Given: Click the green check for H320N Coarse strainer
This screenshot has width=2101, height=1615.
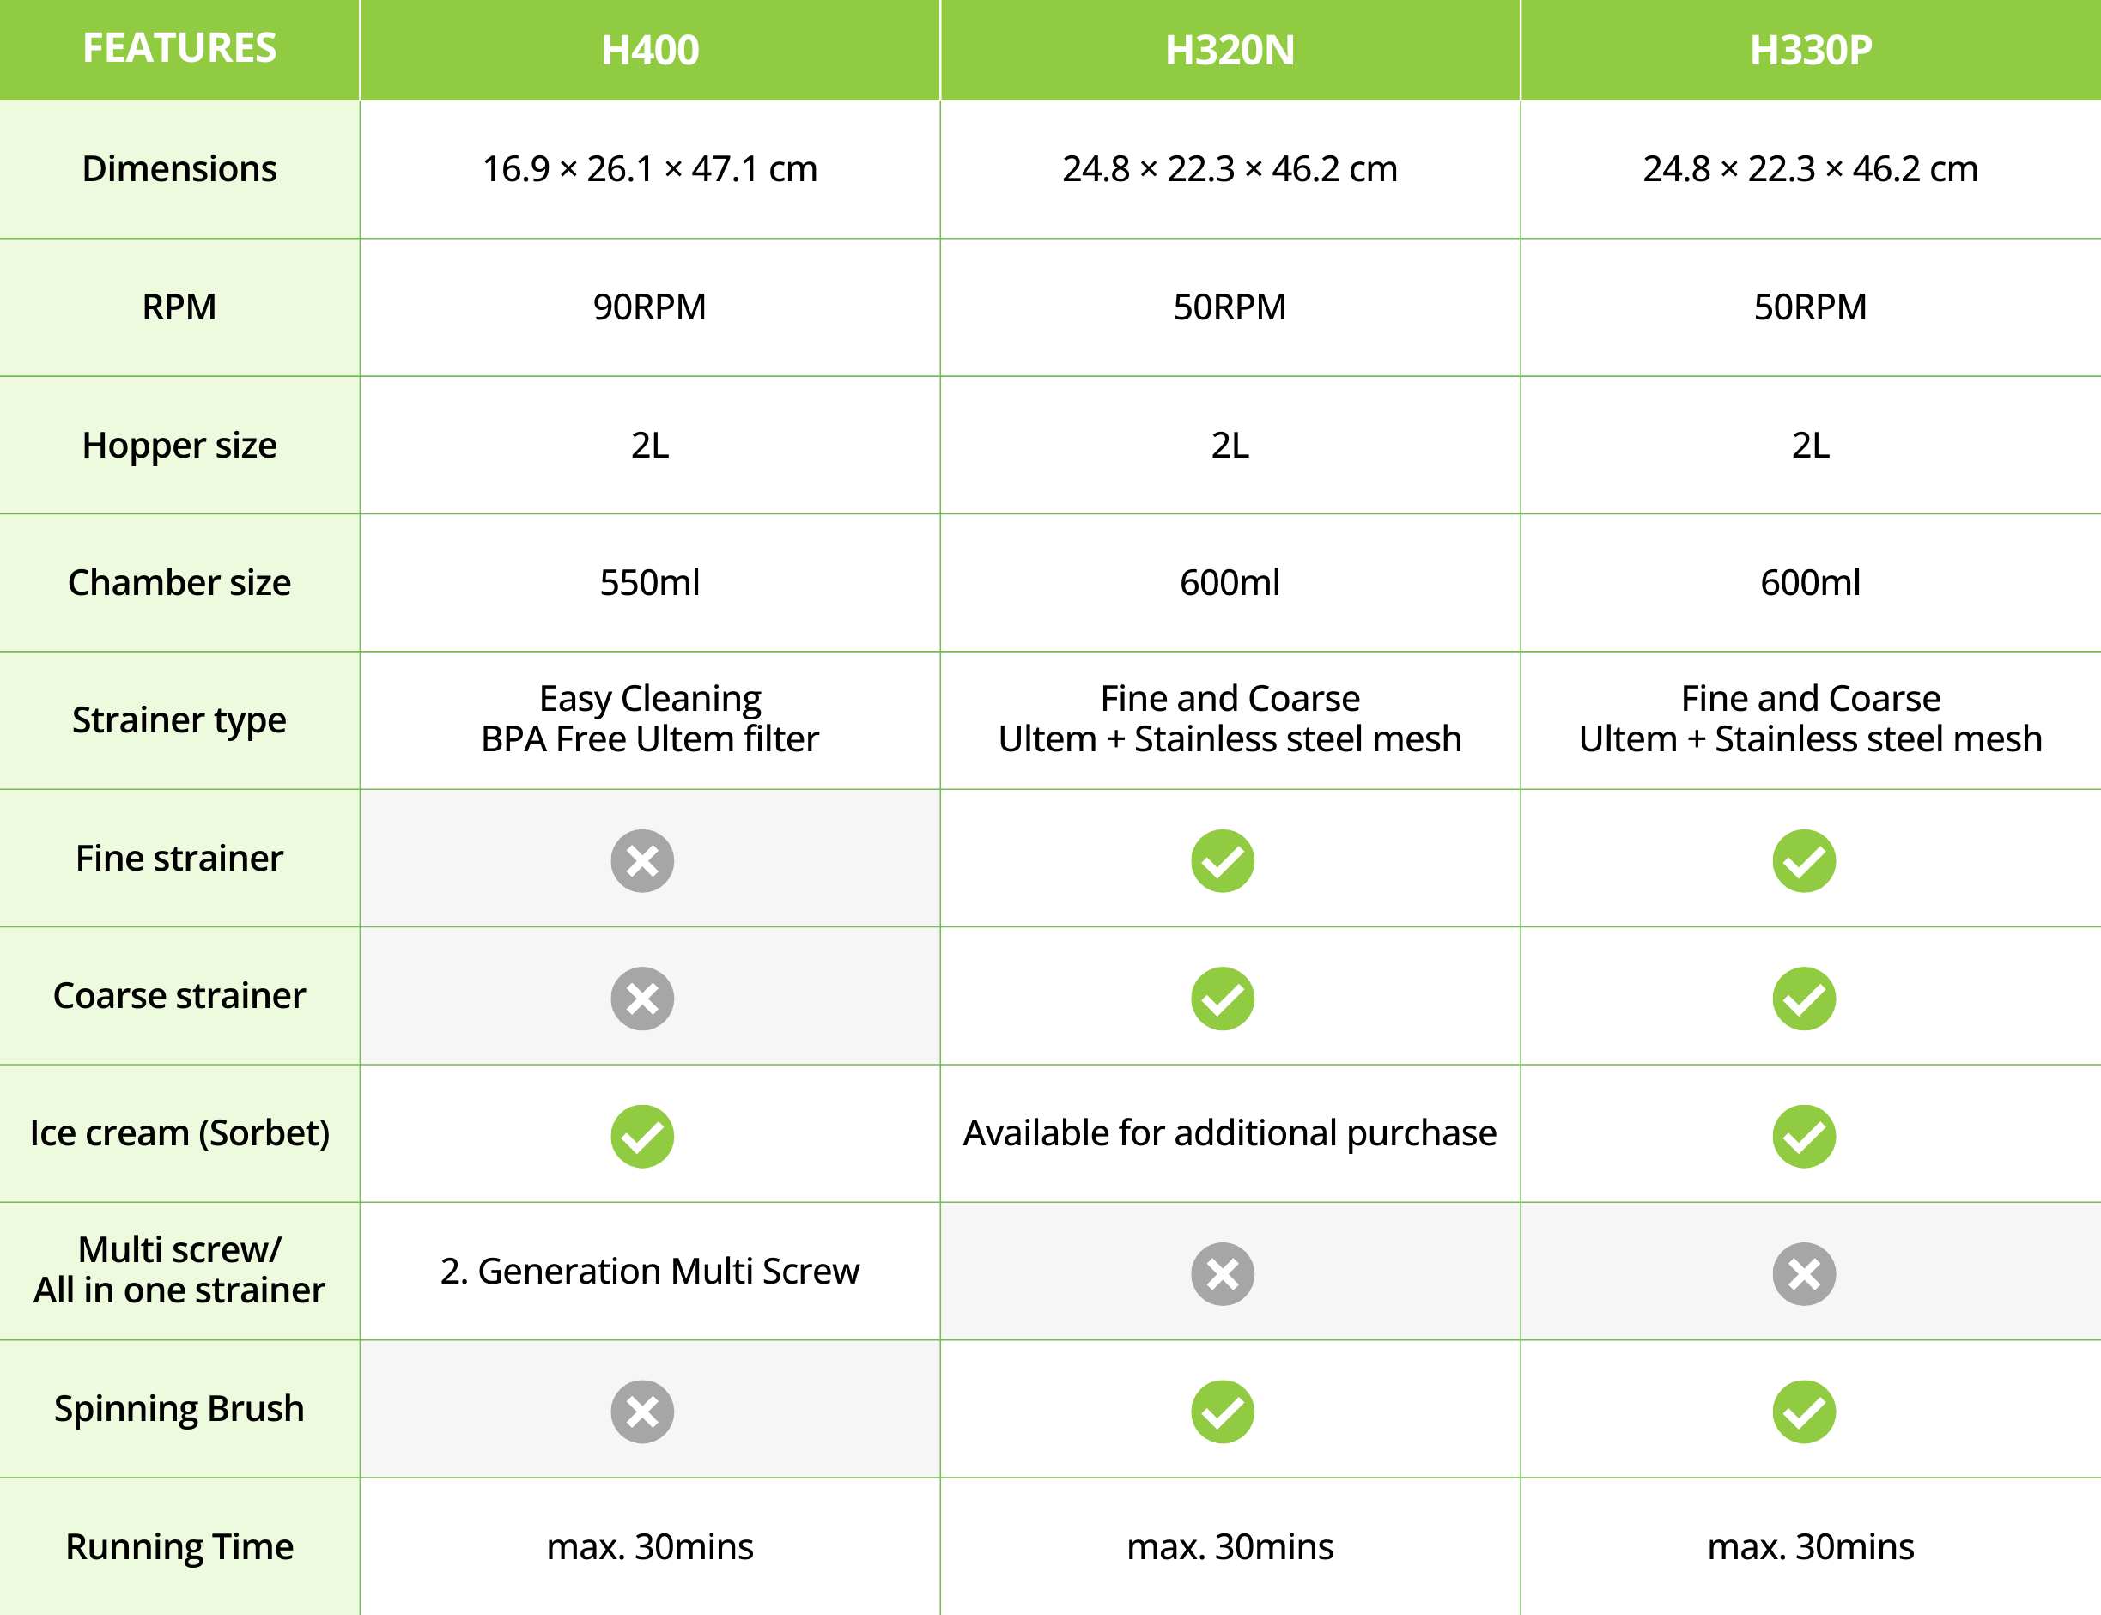Looking at the screenshot, I should pyautogui.click(x=1223, y=998).
